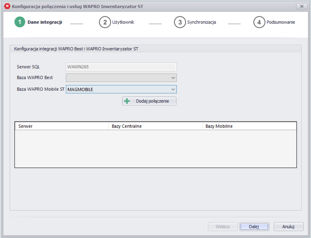Click the Bazy Mobilne column header

click(x=249, y=126)
